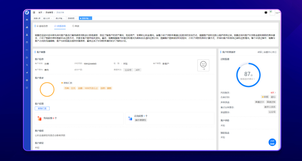This screenshot has height=161, width=302.
Task: Click the 录音管理 breadcrumb link
Action: point(50,12)
